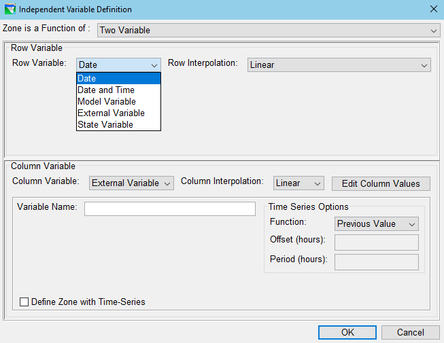Choose 'State Variable' from the dropdown list
This screenshot has width=444, height=343.
(118, 125)
